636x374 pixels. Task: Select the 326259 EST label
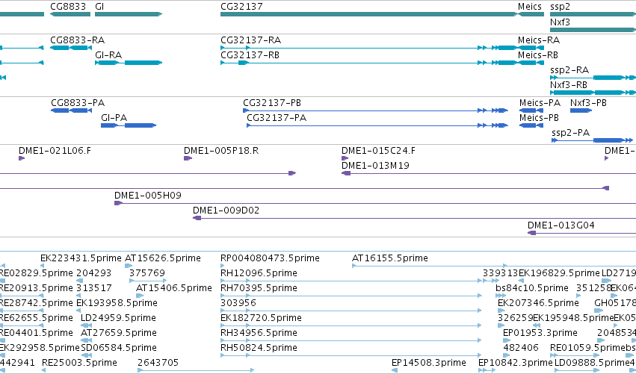tap(515, 319)
